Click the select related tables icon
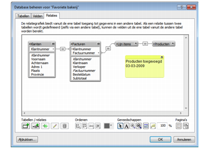The image size is (208, 156). coord(153,126)
